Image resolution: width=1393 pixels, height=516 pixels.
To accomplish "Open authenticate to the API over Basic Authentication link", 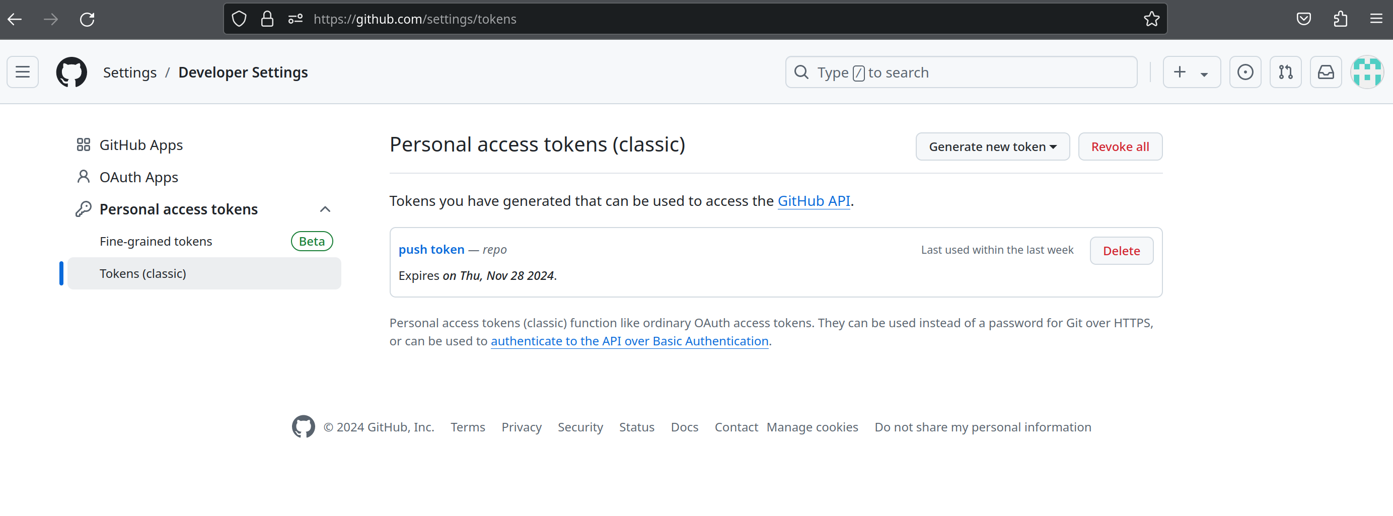I will point(629,341).
